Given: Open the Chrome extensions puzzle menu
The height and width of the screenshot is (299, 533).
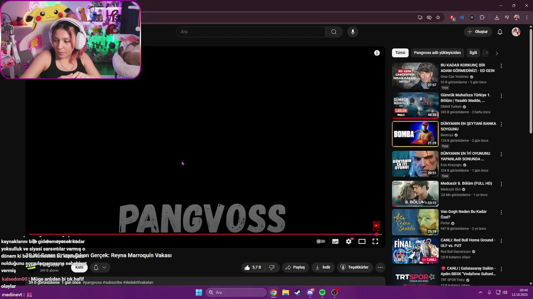Looking at the screenshot, I should pos(482,17).
